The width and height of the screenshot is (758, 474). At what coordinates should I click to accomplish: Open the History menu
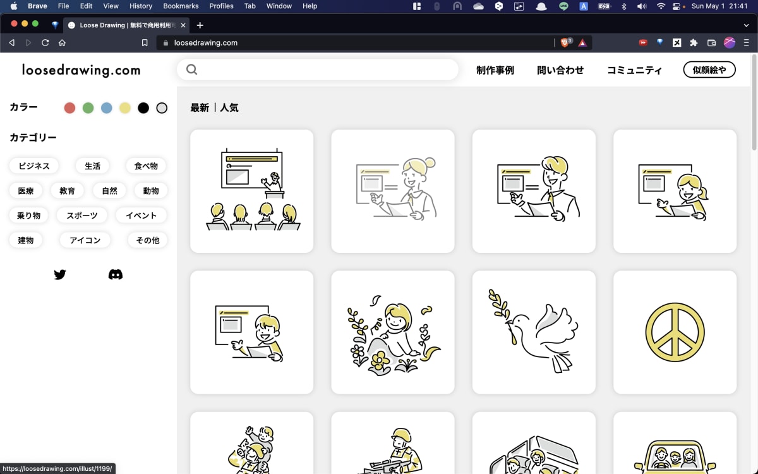140,6
